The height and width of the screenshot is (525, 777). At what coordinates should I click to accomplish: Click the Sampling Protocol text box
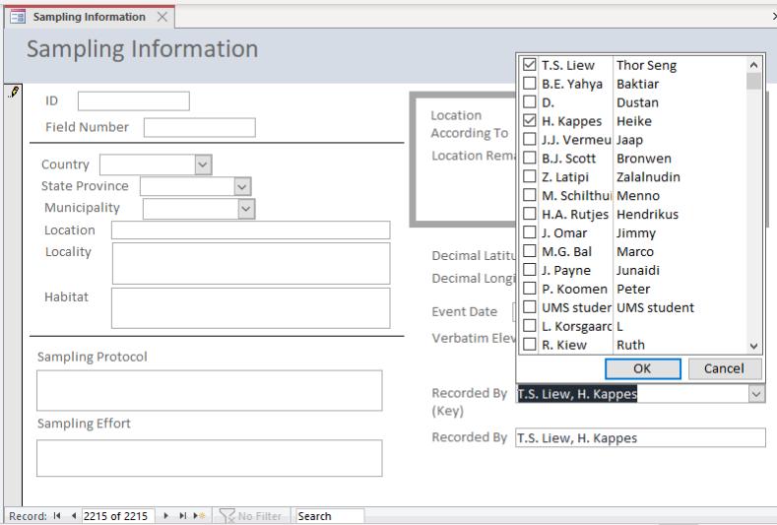point(209,391)
